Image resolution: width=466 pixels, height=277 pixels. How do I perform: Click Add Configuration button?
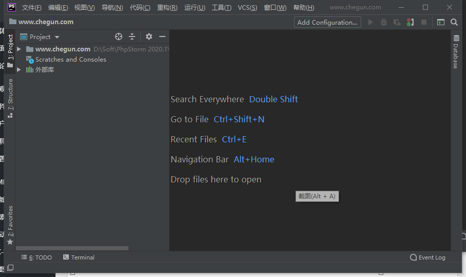coord(327,22)
